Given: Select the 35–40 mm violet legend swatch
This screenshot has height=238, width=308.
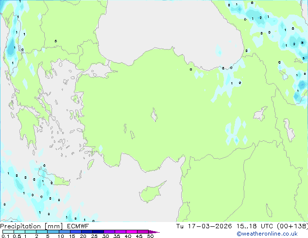Looking at the screenshot, I should coord(120,232).
